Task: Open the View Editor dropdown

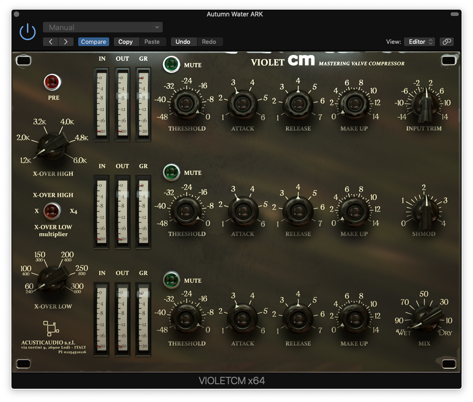Action: [420, 42]
